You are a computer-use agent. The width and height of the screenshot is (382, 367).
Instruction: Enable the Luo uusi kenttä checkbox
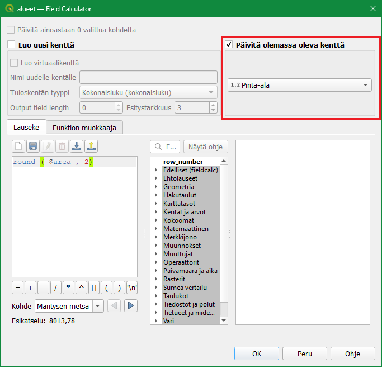pyautogui.click(x=11, y=45)
